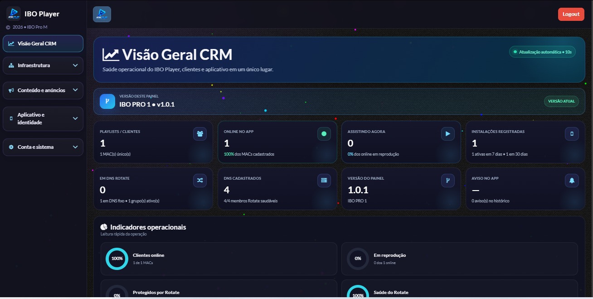Click the Conta e sistema sidebar label

click(x=36, y=147)
